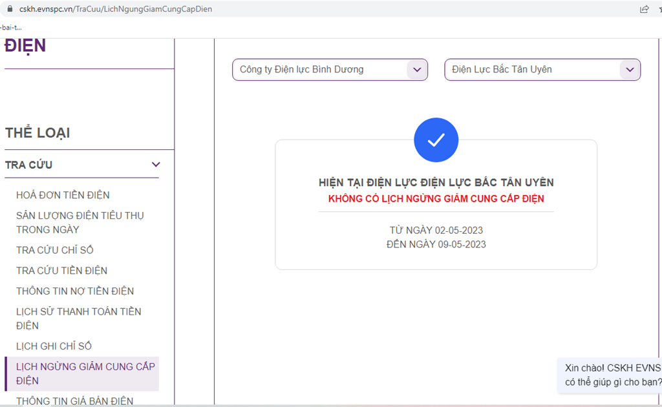Open HOÁ ĐƠN TIỀN ĐIỆN menu item
Screen dimensions: 662x407
pyautogui.click(x=63, y=195)
